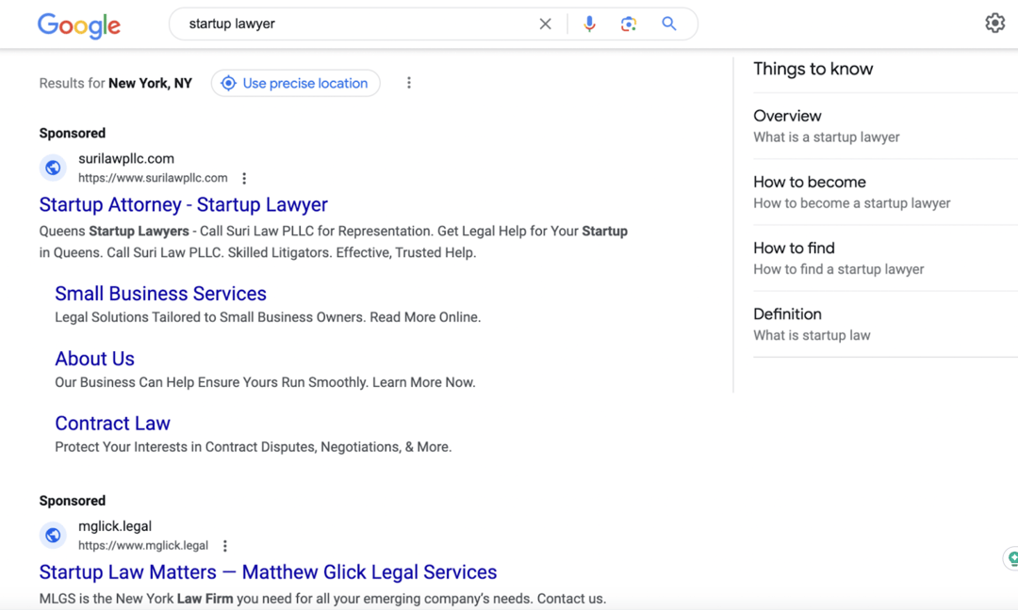Viewport: 1018px width, 610px height.
Task: Click the blue magnifying glass search button
Action: tap(669, 24)
